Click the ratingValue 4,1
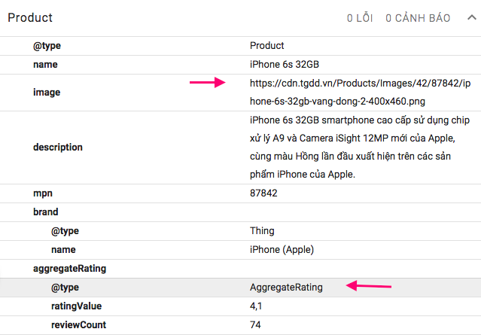The width and height of the screenshot is (481, 335). tap(256, 306)
